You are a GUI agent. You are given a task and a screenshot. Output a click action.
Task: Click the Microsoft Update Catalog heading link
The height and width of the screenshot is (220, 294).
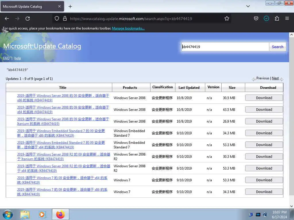42,46
